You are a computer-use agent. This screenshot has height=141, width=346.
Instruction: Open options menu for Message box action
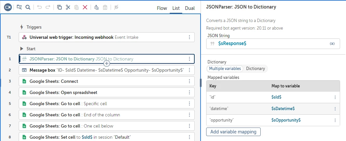pos(189,70)
